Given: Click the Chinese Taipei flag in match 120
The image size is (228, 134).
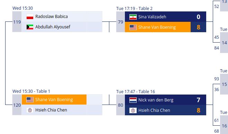Looking at the screenshot, I should (x=30, y=110).
